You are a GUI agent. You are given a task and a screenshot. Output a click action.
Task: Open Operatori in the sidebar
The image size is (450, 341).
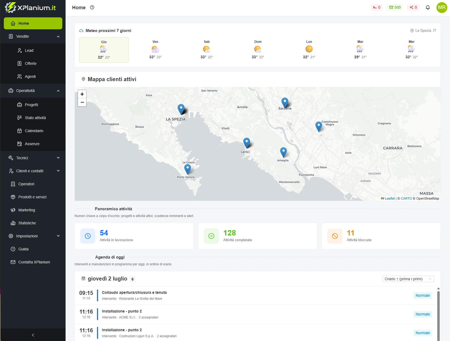click(33, 184)
